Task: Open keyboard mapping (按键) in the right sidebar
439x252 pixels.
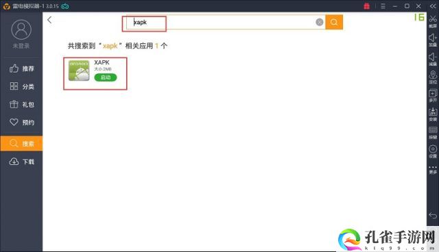Action: 433,133
